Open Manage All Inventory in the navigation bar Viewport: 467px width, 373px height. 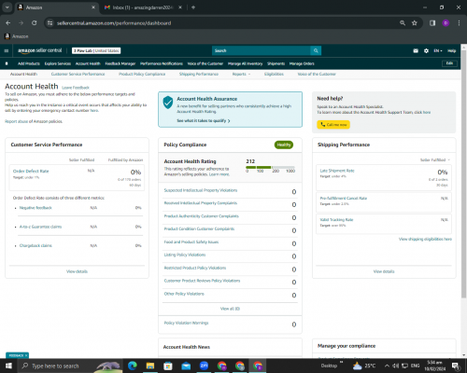(245, 63)
